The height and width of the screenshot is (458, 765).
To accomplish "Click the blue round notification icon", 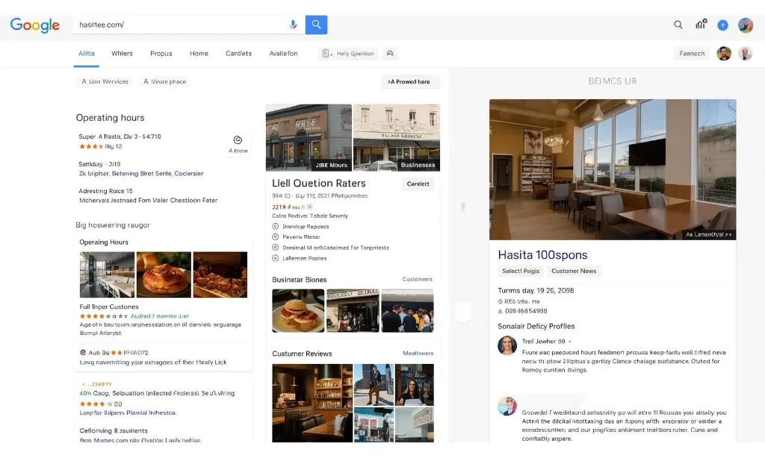I will pos(722,25).
